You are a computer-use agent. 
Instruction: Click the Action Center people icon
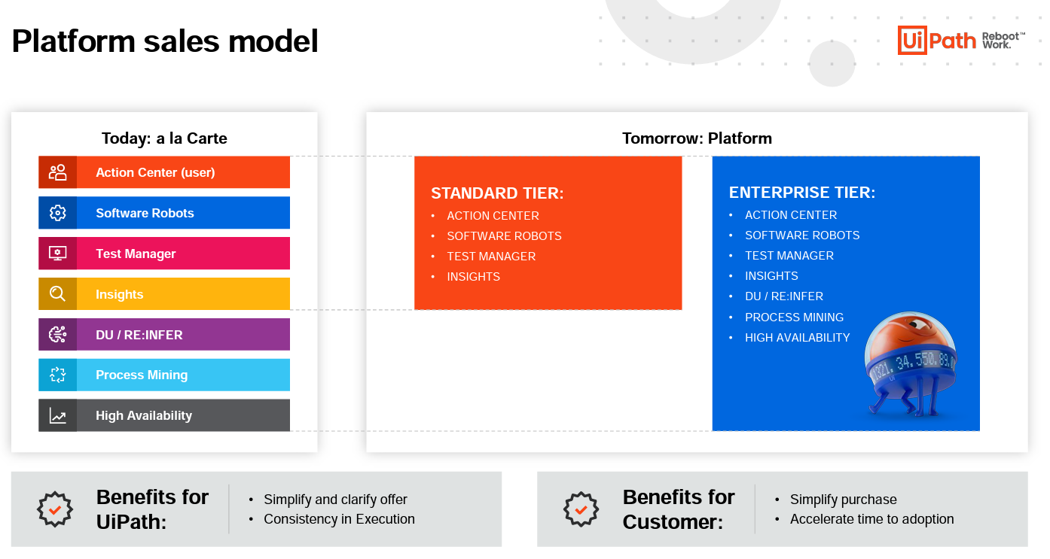coord(57,172)
